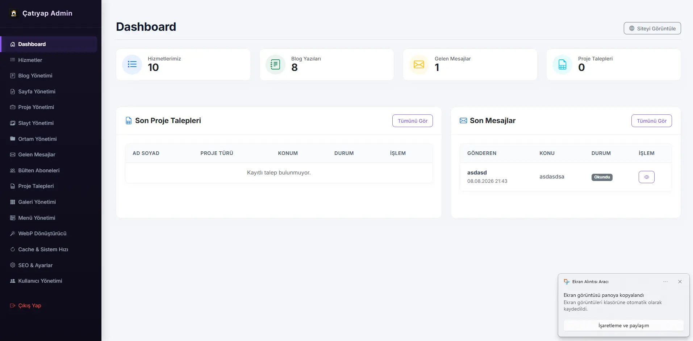Click the AD SOYAD column header
The width and height of the screenshot is (693, 341).
tap(146, 153)
